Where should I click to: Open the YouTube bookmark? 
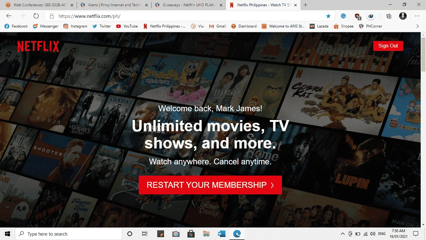(x=127, y=26)
